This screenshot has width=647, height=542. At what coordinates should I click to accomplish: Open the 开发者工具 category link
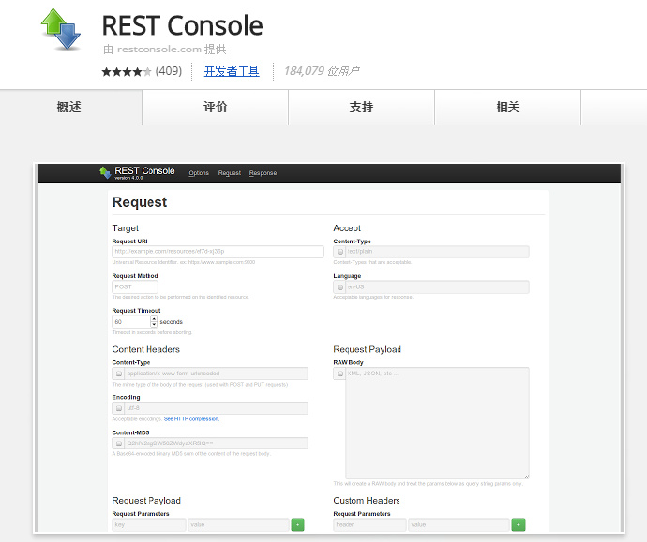point(232,71)
